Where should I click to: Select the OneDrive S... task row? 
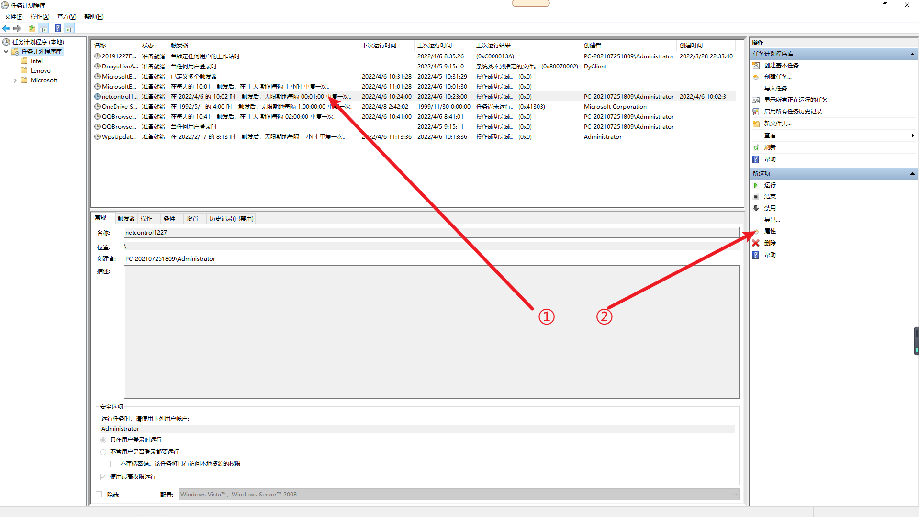414,107
